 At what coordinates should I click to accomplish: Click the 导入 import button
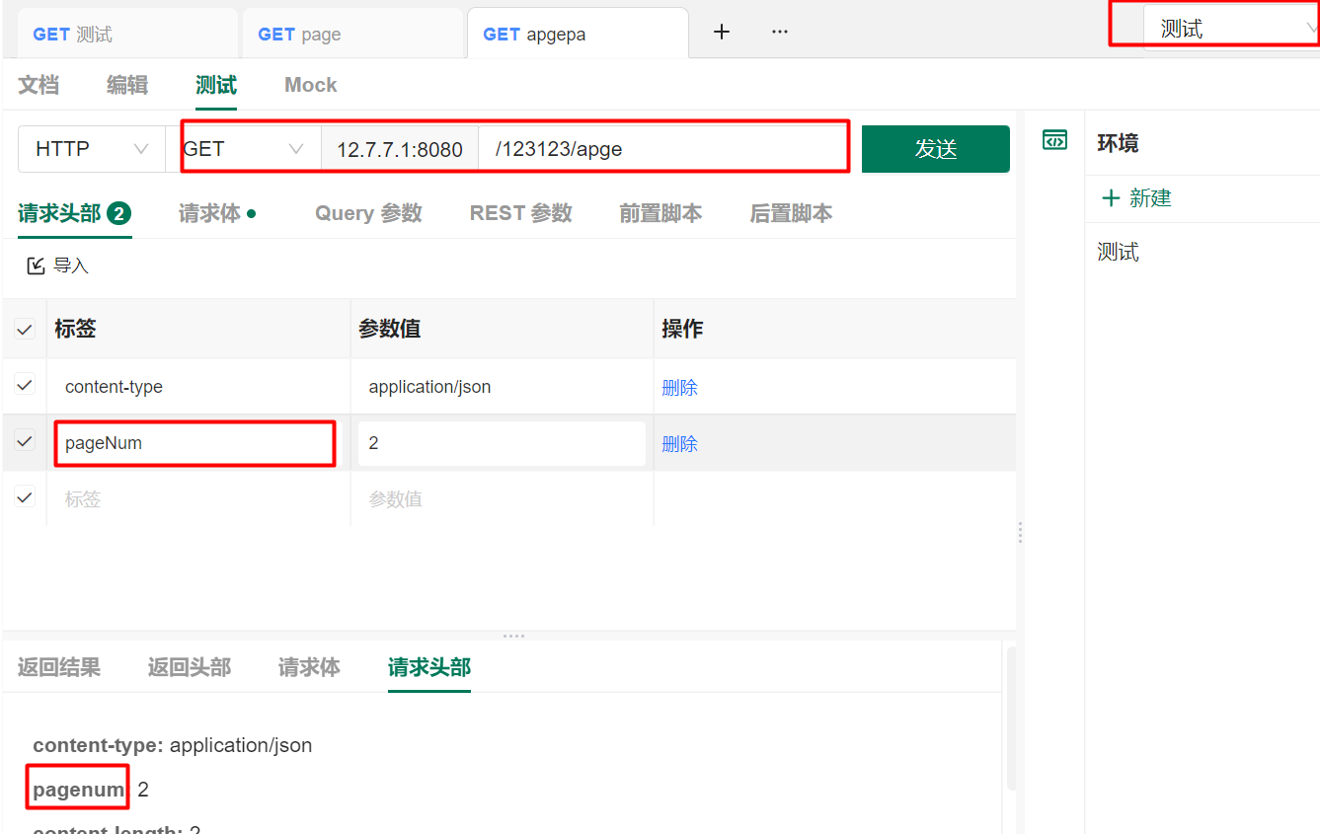pos(58,265)
